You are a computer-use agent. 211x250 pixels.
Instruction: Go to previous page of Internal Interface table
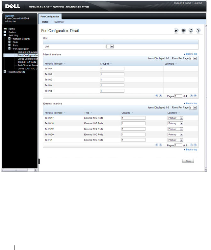tap(161, 96)
